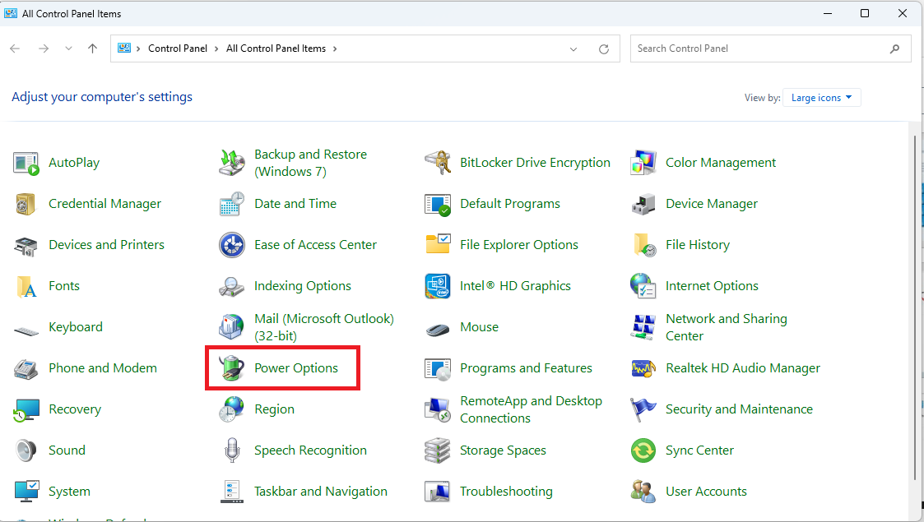Expand the chevron after Control Panel breadcrumb
This screenshot has height=522, width=924.
[x=216, y=49]
